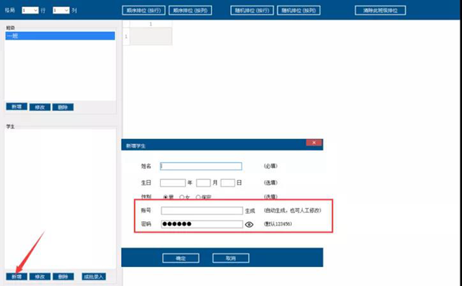This screenshot has height=286, width=462.
Task: Open the 列 columns layout dropdown
Action: 61,10
